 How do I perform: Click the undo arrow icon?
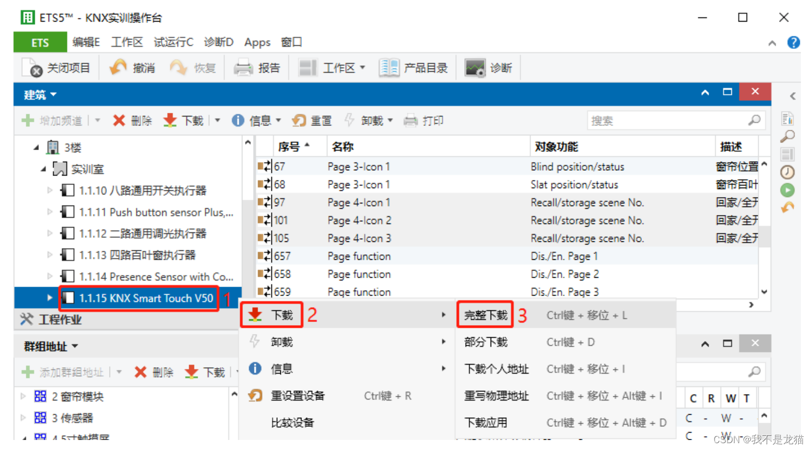118,67
